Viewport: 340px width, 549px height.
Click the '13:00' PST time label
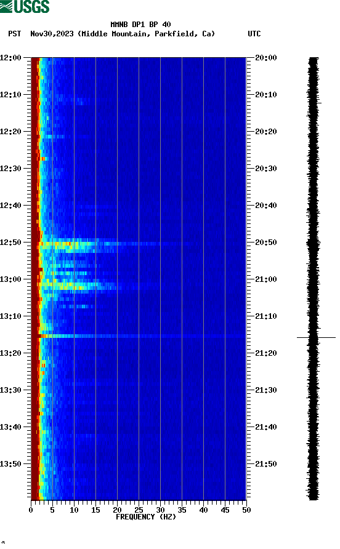(10, 279)
